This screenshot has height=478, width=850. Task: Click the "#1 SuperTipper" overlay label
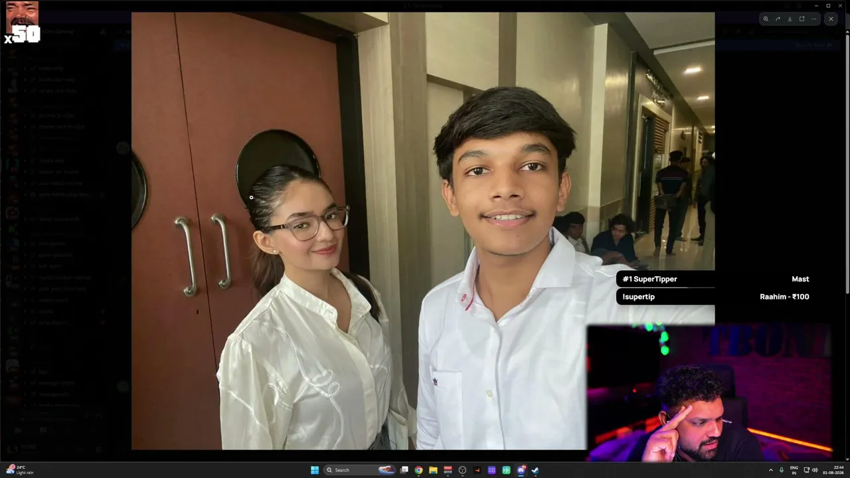[x=649, y=279]
